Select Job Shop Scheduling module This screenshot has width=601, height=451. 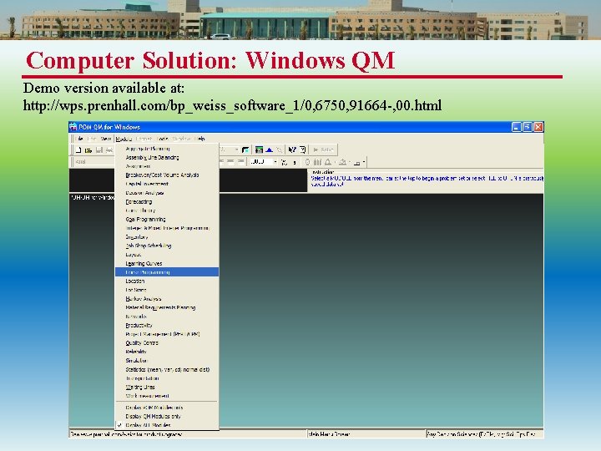167,246
